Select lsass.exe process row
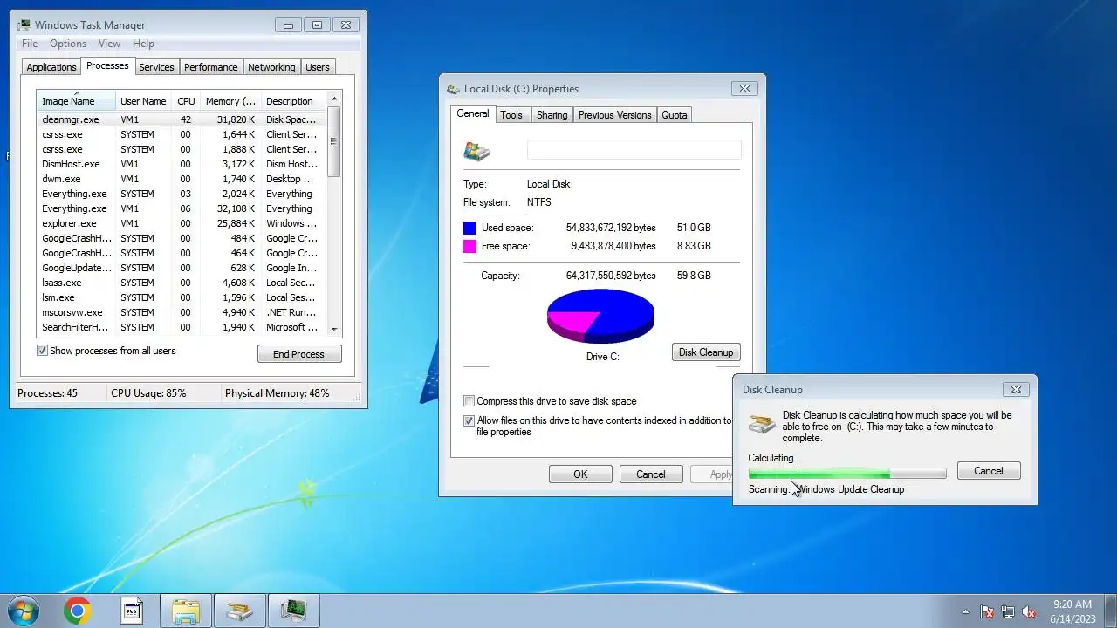 point(182,283)
